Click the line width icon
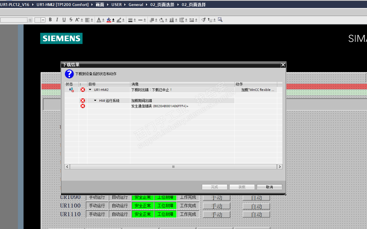The width and height of the screenshot is (367, 229). tap(130, 20)
